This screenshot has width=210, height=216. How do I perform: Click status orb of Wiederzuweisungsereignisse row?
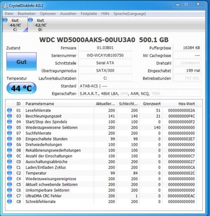pos(10,179)
